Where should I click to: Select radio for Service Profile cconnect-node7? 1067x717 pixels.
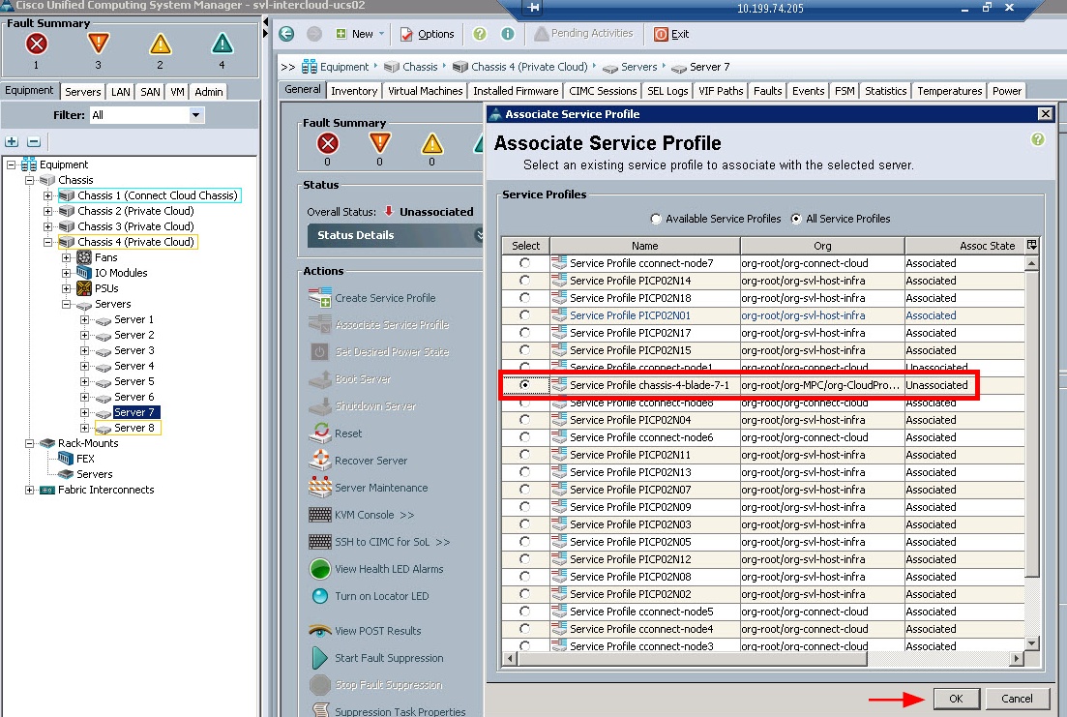tap(524, 263)
